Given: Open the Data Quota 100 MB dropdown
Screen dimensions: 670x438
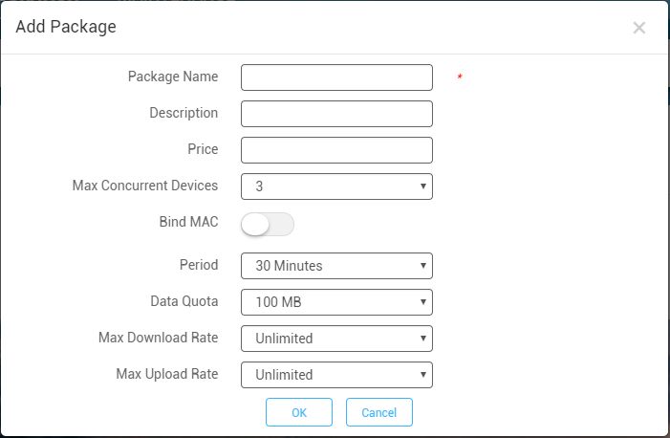Looking at the screenshot, I should 336,302.
